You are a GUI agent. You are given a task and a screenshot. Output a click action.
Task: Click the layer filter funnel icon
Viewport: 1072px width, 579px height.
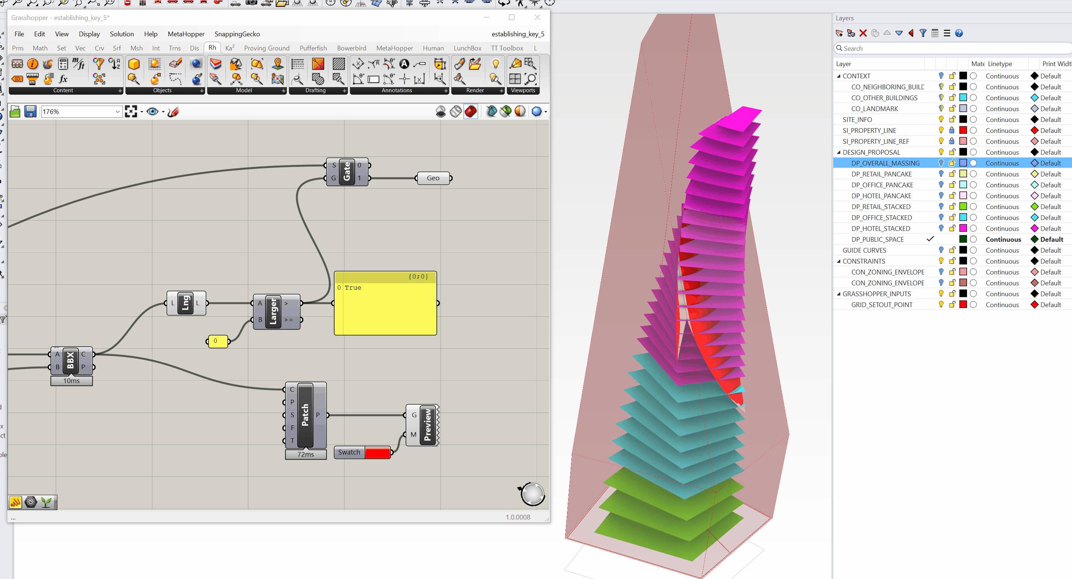pos(923,33)
